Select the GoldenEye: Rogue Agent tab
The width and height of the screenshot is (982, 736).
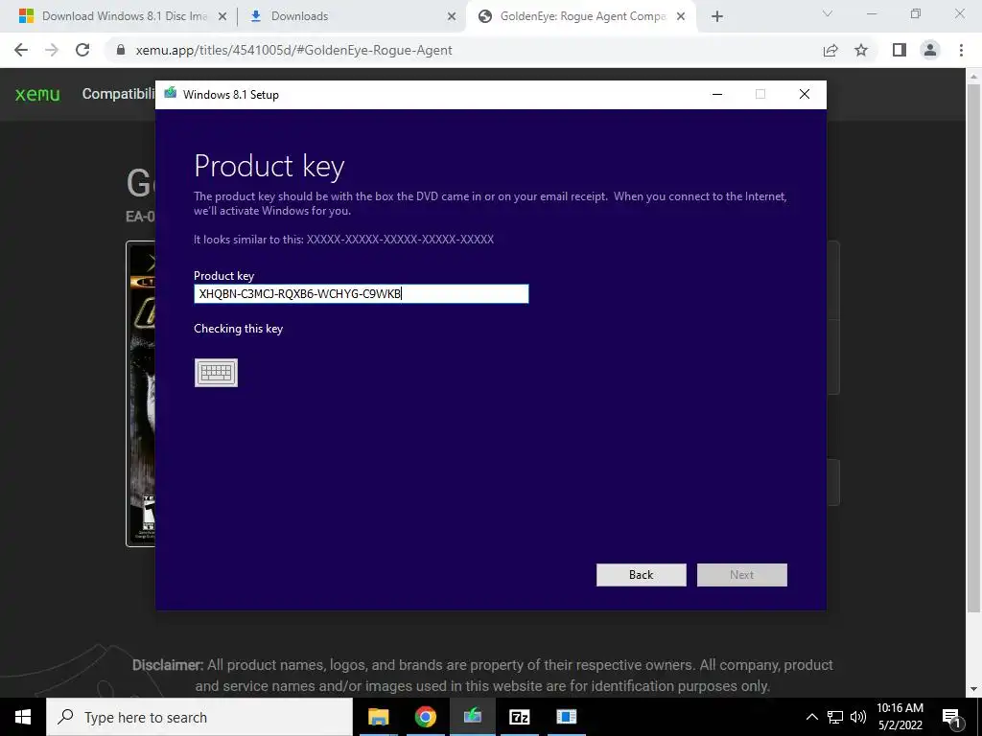pos(582,16)
